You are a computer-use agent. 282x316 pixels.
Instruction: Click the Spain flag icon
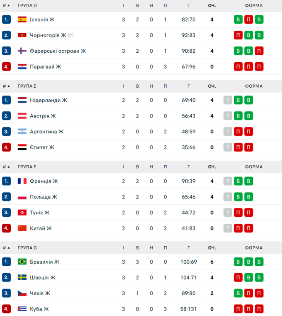click(22, 20)
